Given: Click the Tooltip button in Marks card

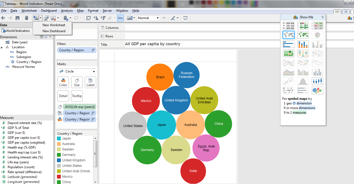Looking at the screenshot, I should (77, 96).
